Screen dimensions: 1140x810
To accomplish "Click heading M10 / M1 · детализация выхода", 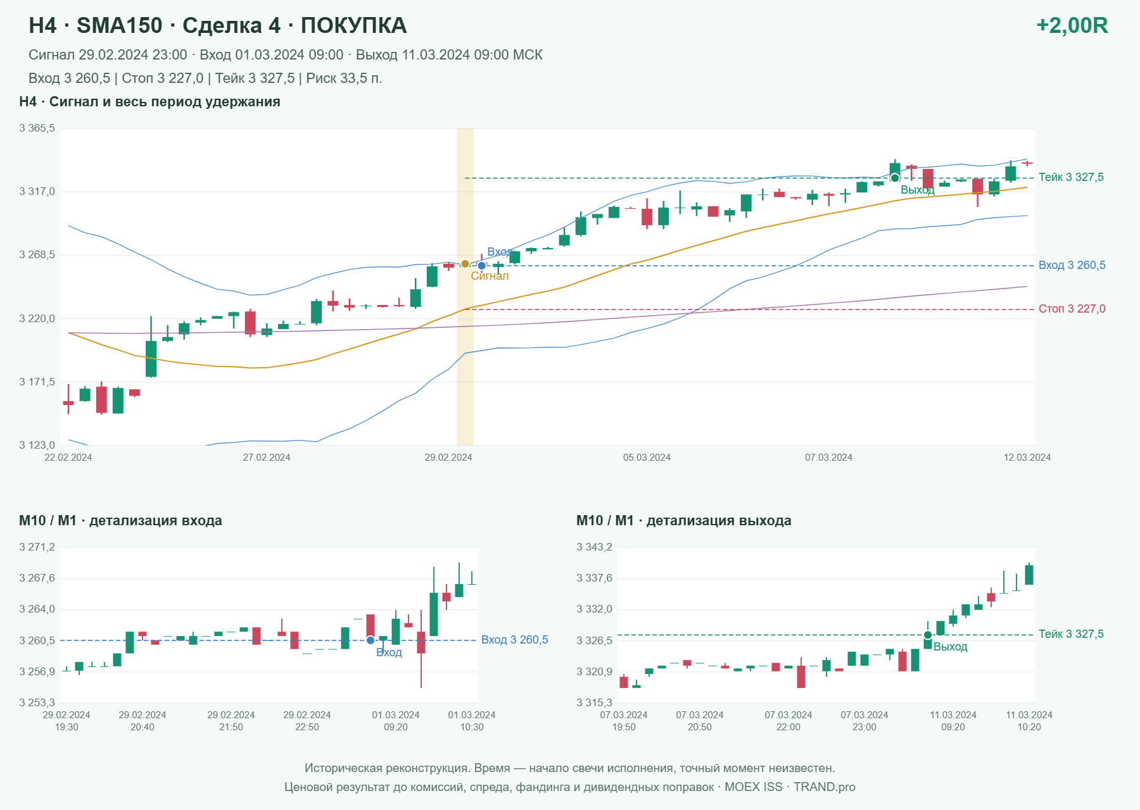I will [x=684, y=521].
